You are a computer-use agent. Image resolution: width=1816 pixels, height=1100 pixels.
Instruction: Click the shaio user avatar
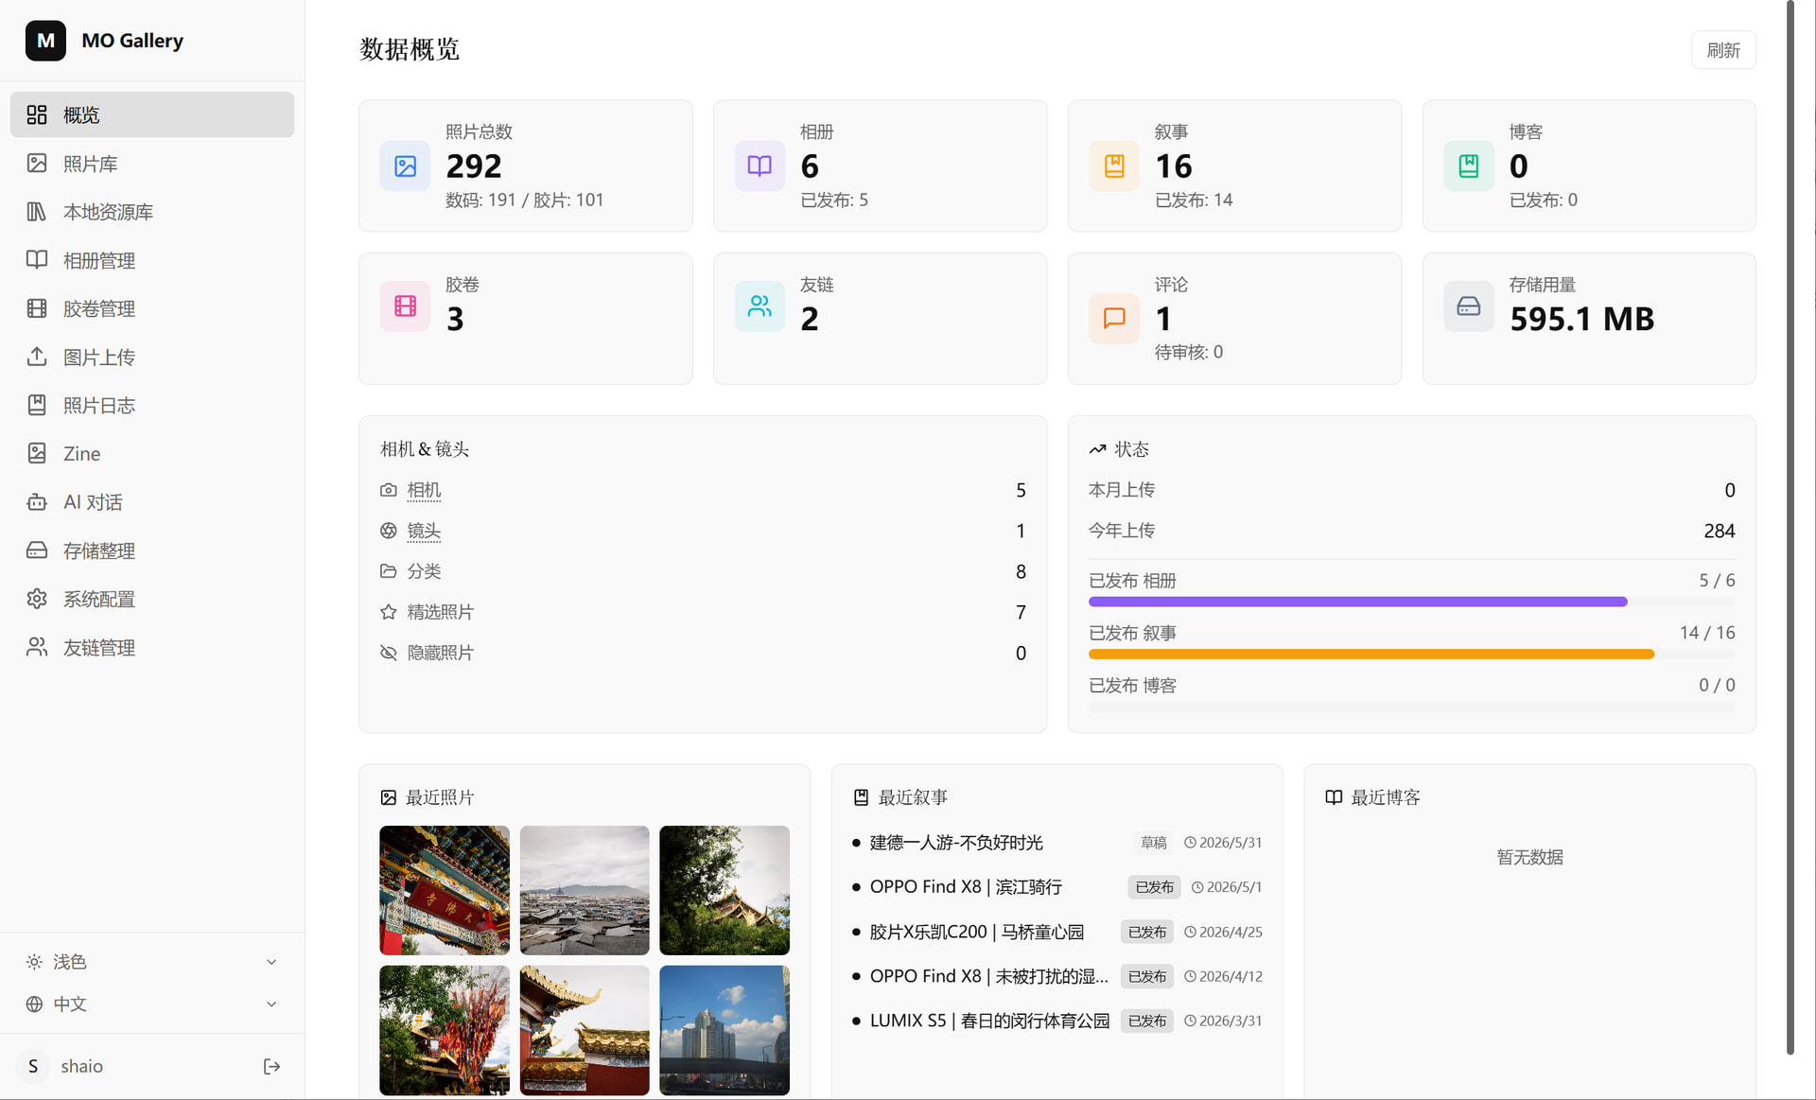tap(33, 1067)
